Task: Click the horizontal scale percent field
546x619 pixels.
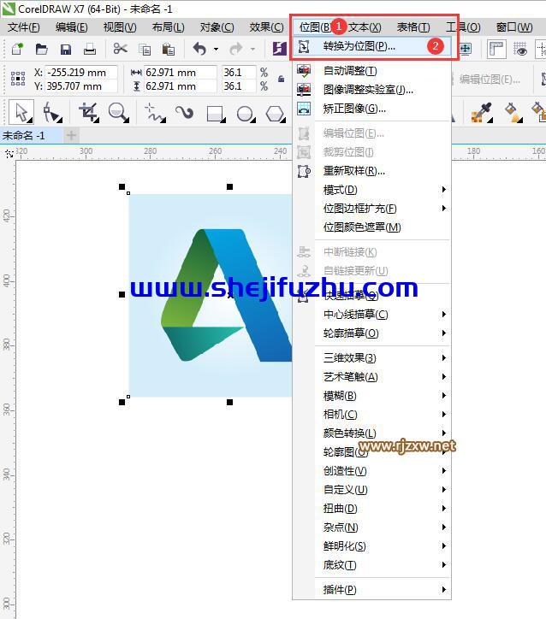Action: click(x=239, y=72)
